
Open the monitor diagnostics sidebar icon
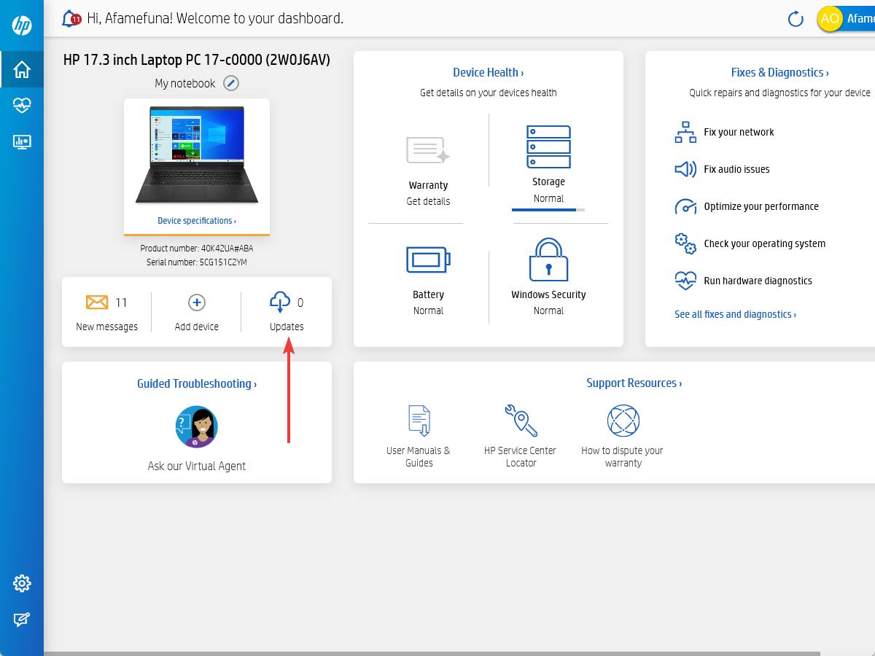[22, 142]
